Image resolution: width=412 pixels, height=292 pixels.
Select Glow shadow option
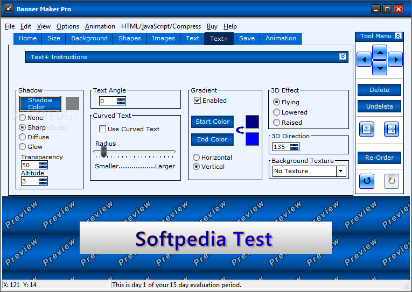pos(22,147)
